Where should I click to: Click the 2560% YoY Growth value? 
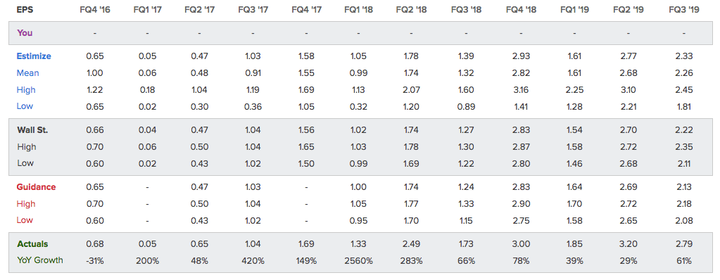358,261
